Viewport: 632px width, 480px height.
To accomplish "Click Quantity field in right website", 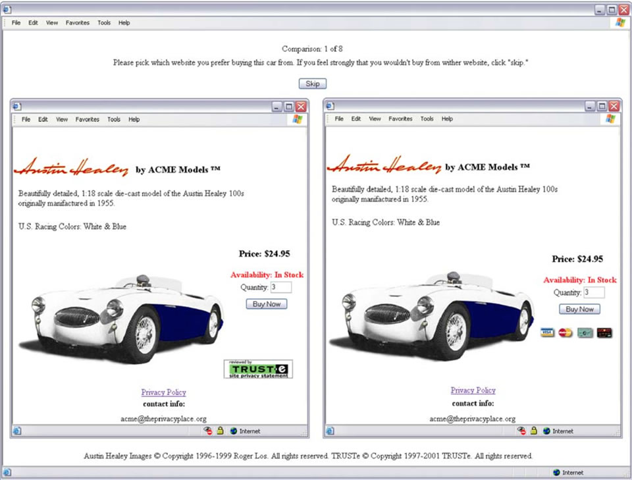I will tap(594, 292).
